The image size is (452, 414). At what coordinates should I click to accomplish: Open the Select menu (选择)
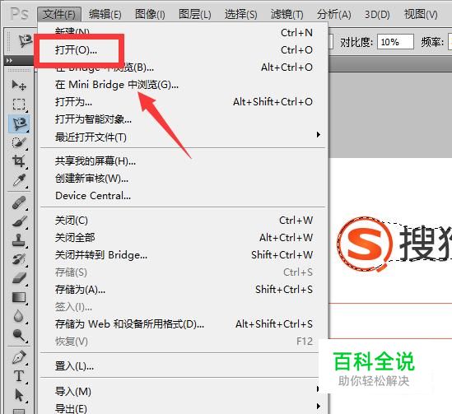coord(240,14)
